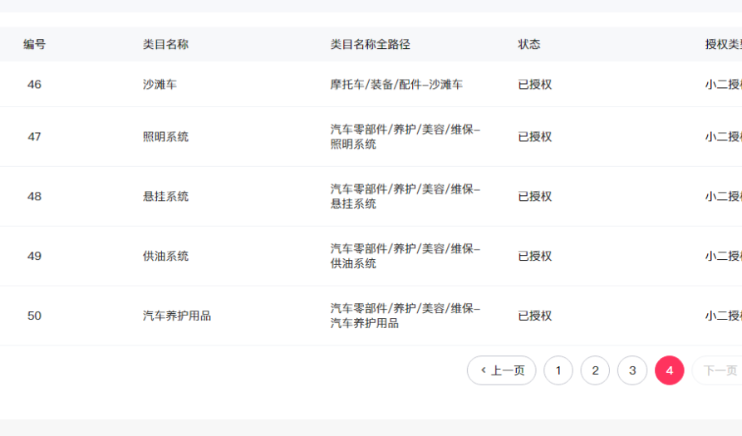Click 已授权 status in row 46
This screenshot has width=742, height=436.
tap(534, 84)
